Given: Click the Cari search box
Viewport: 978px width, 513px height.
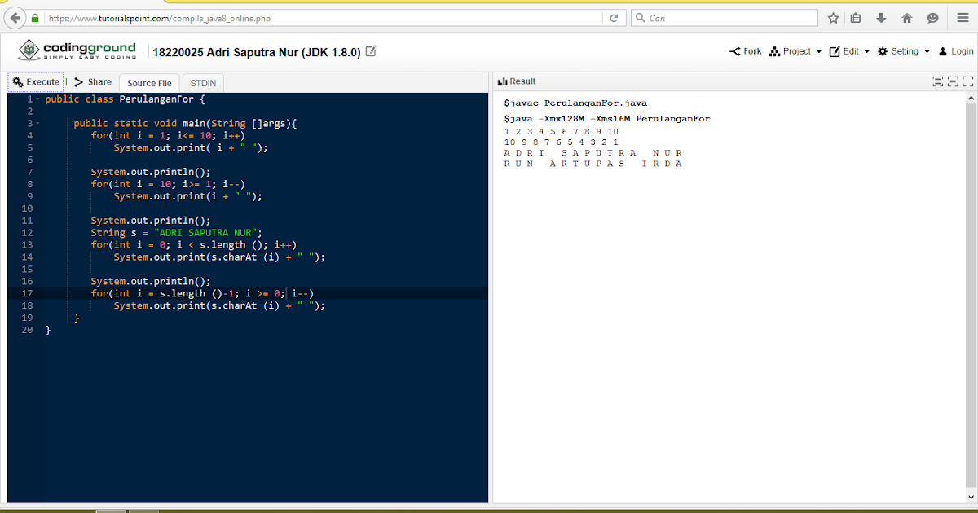Looking at the screenshot, I should point(725,18).
